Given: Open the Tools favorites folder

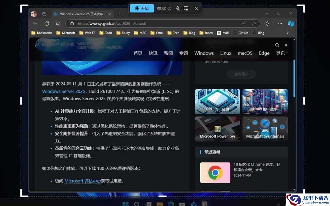Looking at the screenshot, I should [x=106, y=33].
